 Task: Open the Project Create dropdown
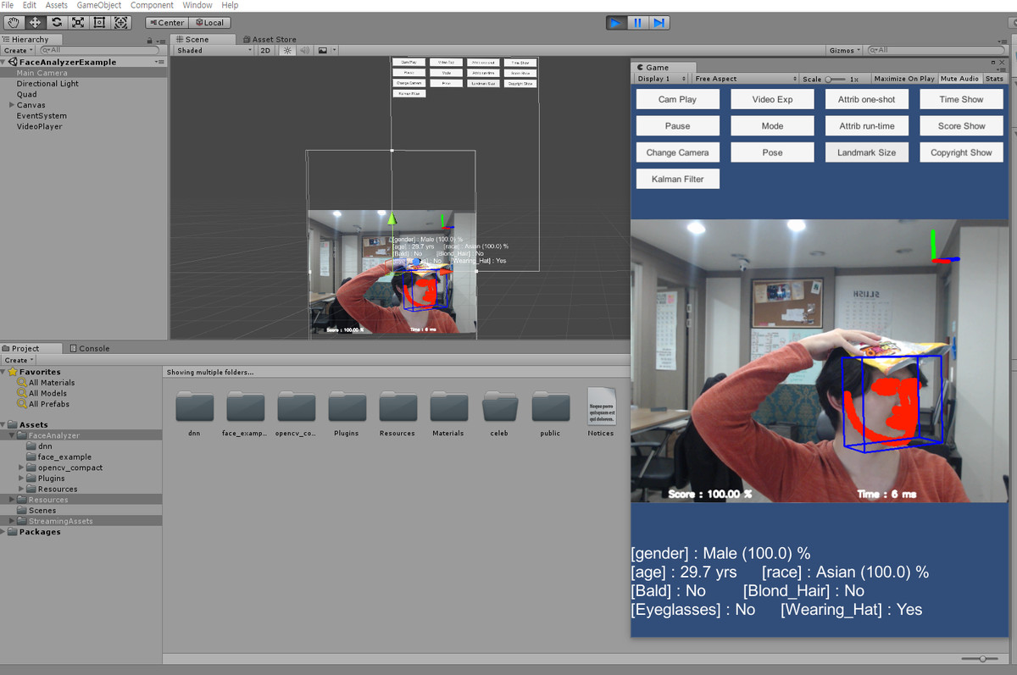(18, 360)
